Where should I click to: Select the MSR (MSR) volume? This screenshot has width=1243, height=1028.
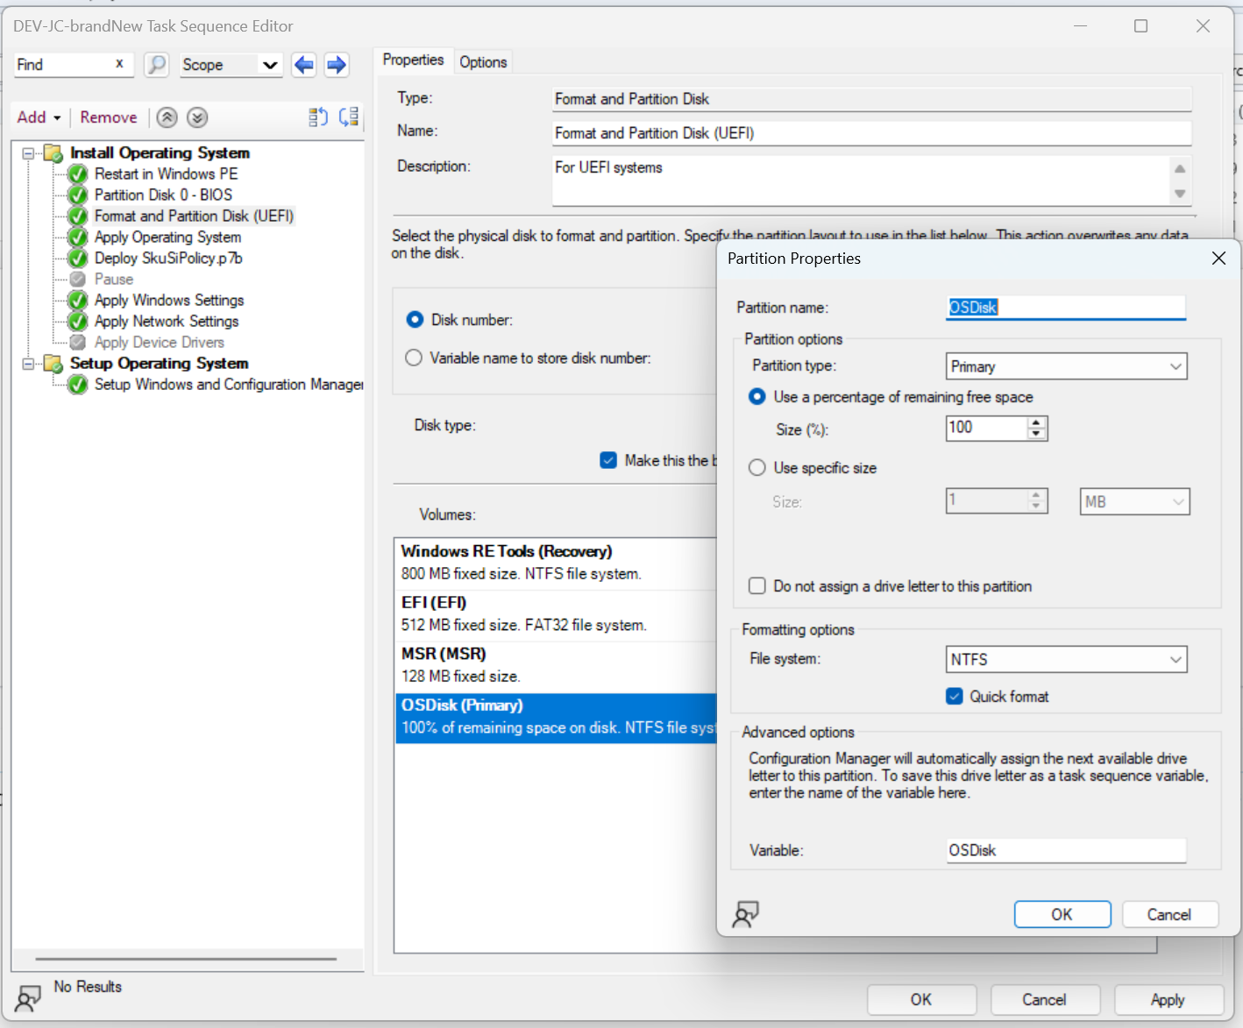click(x=556, y=665)
